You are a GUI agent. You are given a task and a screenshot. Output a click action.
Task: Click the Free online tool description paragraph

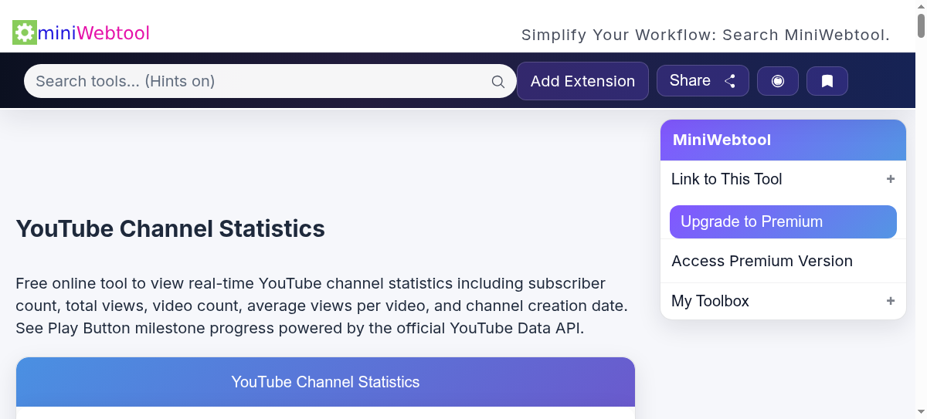[321, 306]
